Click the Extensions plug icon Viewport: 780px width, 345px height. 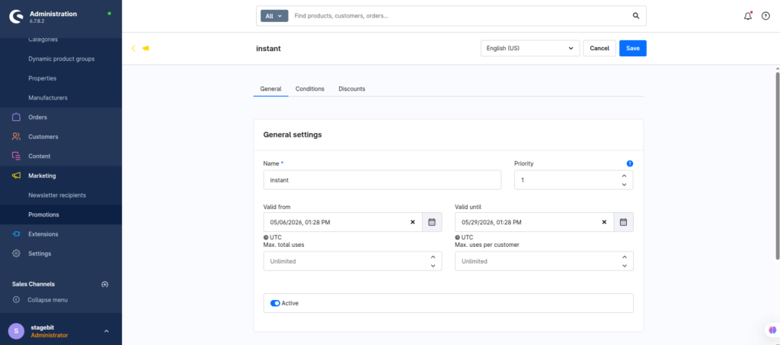click(17, 234)
